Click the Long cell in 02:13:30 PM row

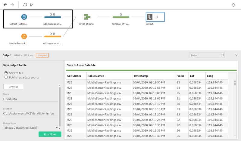click(217, 125)
